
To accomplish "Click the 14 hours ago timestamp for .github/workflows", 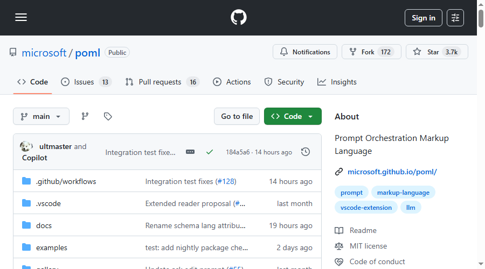I will [291, 182].
